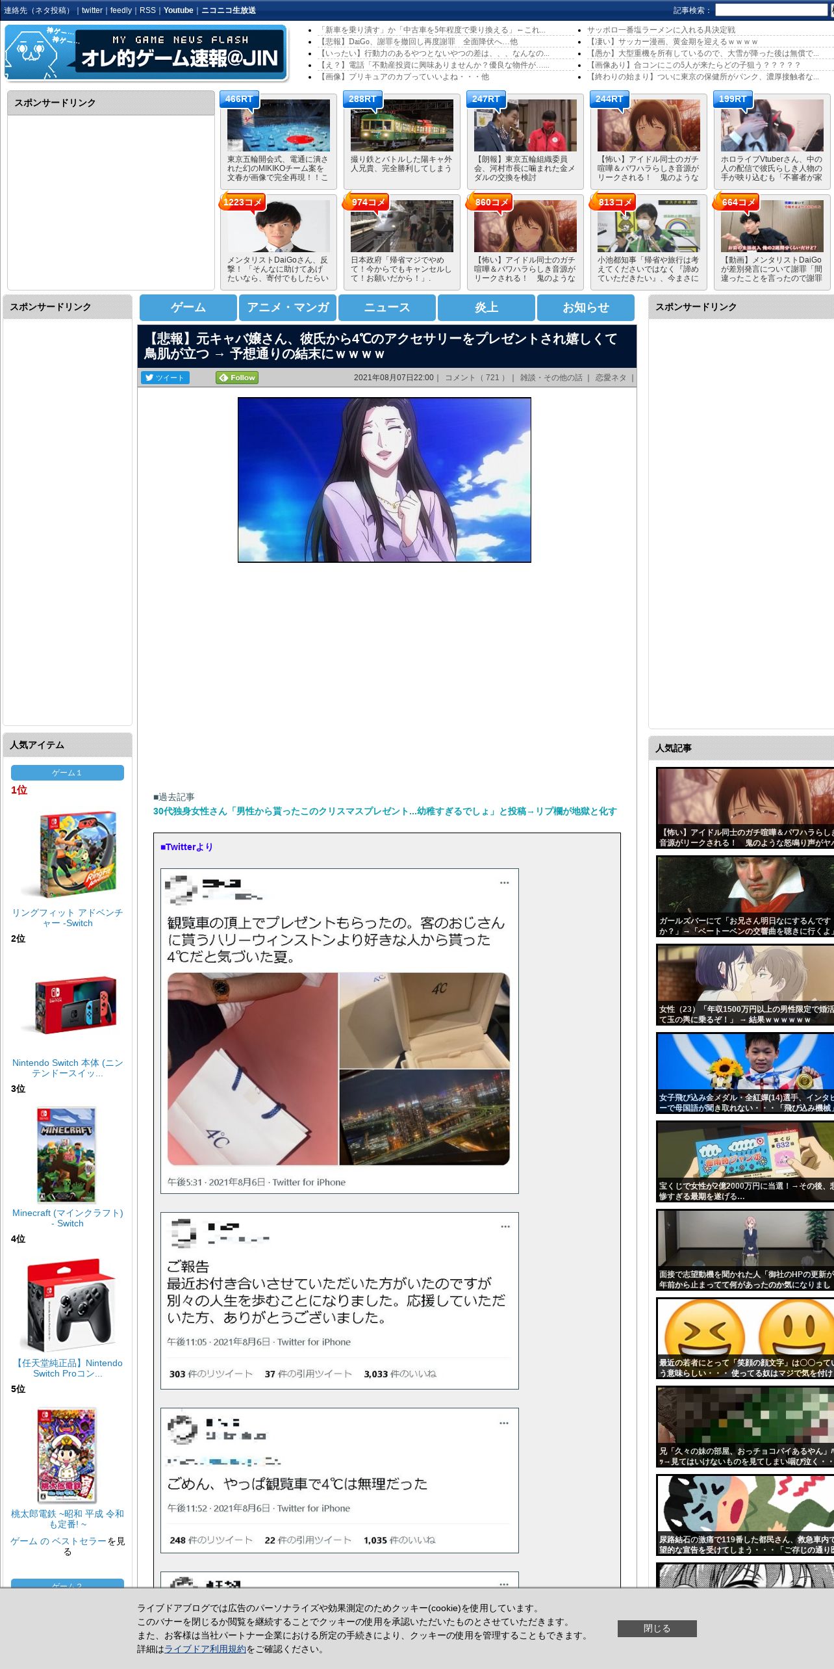834x1669 pixels.
Task: Open 笑顔の顔文字 popular article
Action: (x=745, y=1338)
